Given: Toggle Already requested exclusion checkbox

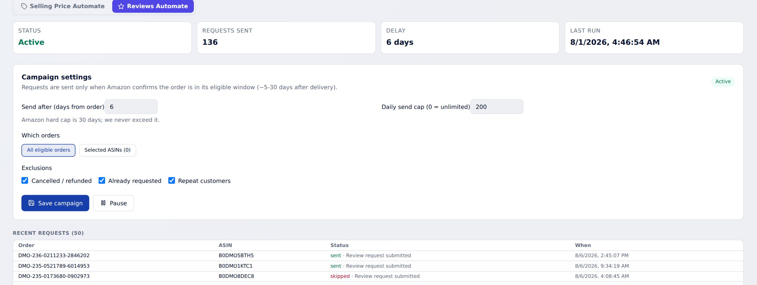Looking at the screenshot, I should (x=102, y=180).
